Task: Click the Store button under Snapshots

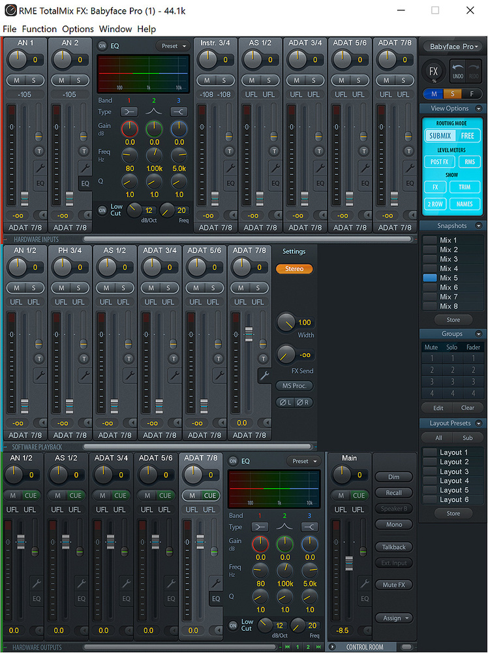Action: pos(453,320)
